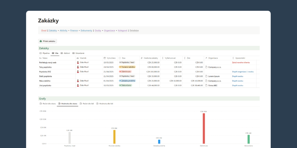Open the Něco dalšího order
This screenshot has height=148, width=297.
[45, 81]
